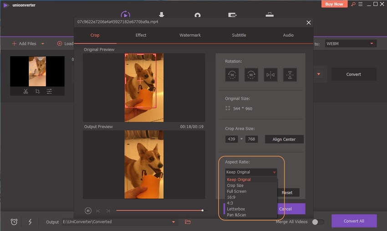Click the crop icon under video thumbnail

click(x=37, y=91)
